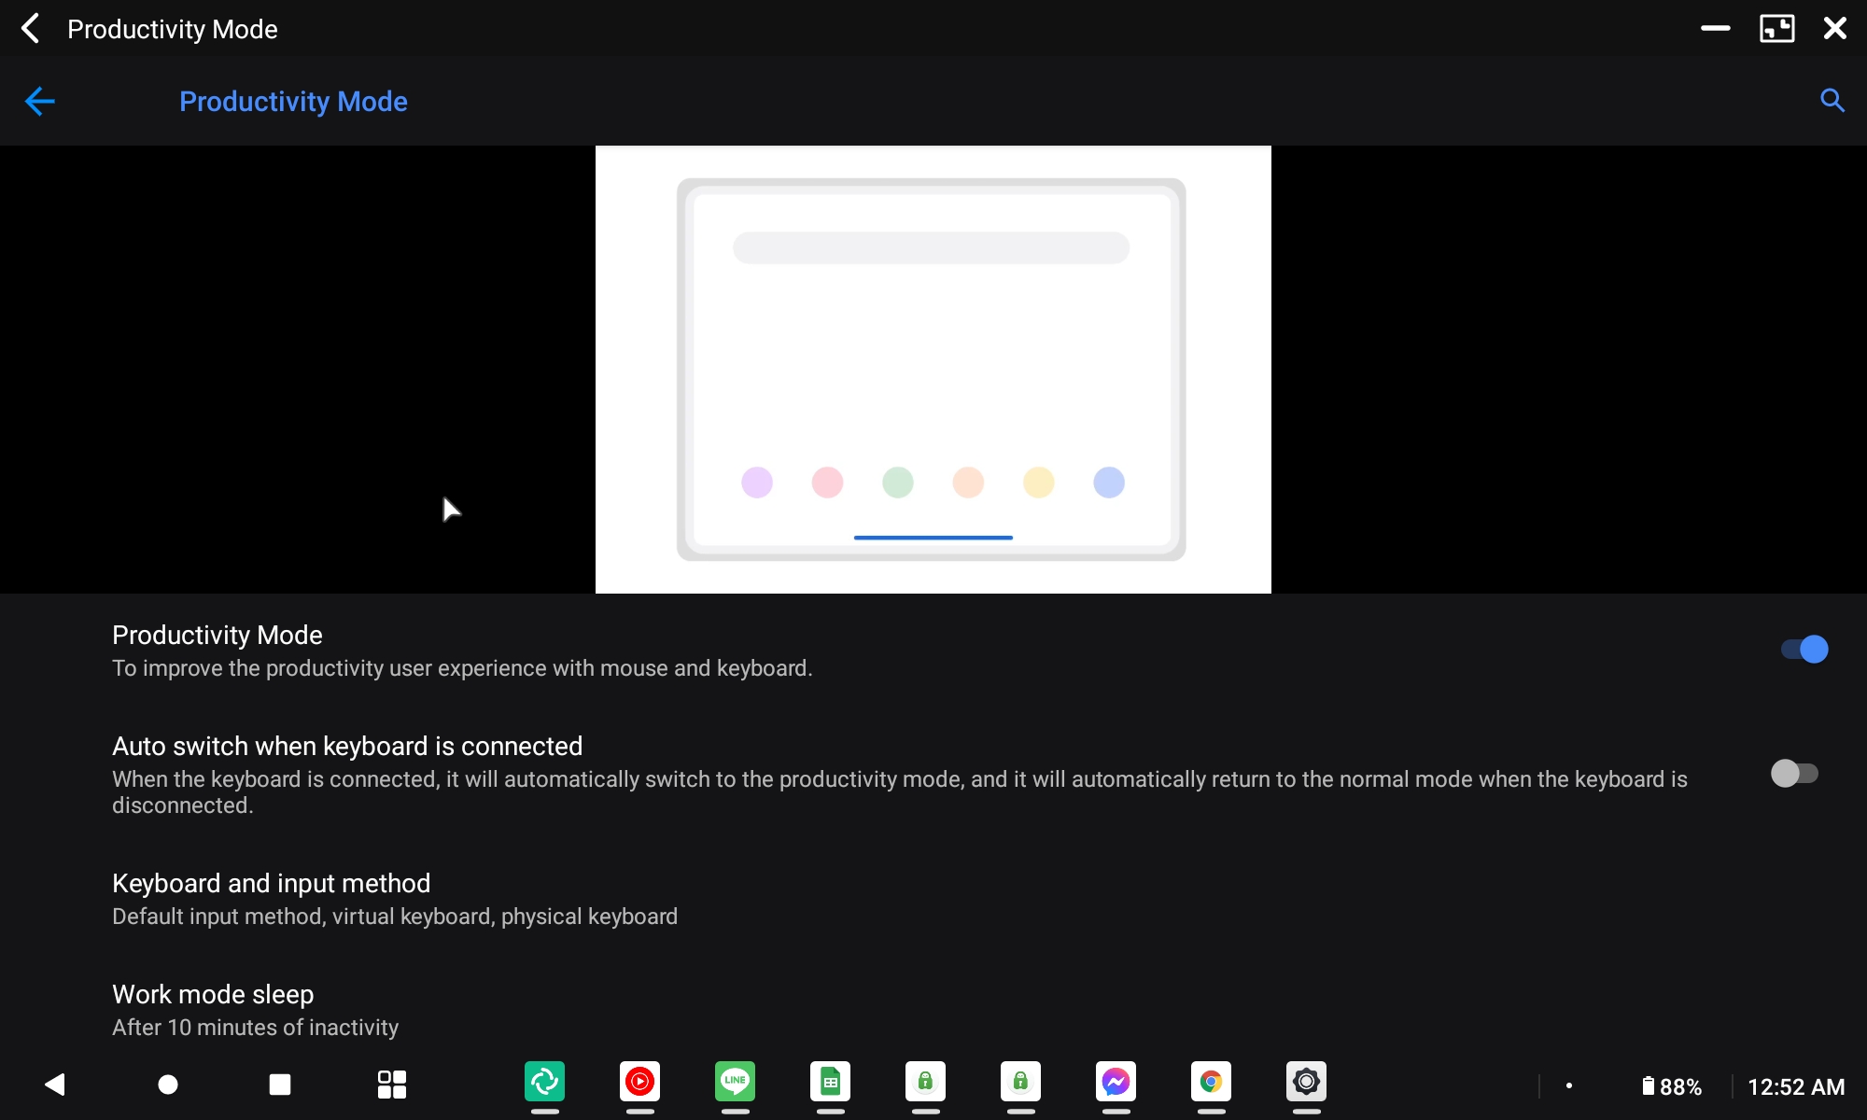Open the Element app in taskbar

point(545,1082)
